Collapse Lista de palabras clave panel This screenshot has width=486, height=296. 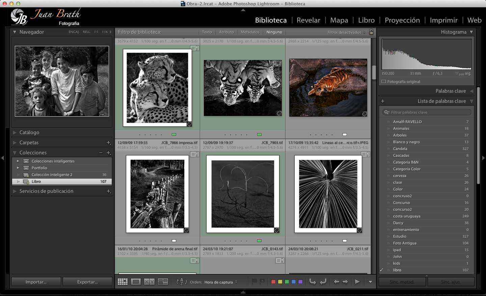pyautogui.click(x=471, y=101)
